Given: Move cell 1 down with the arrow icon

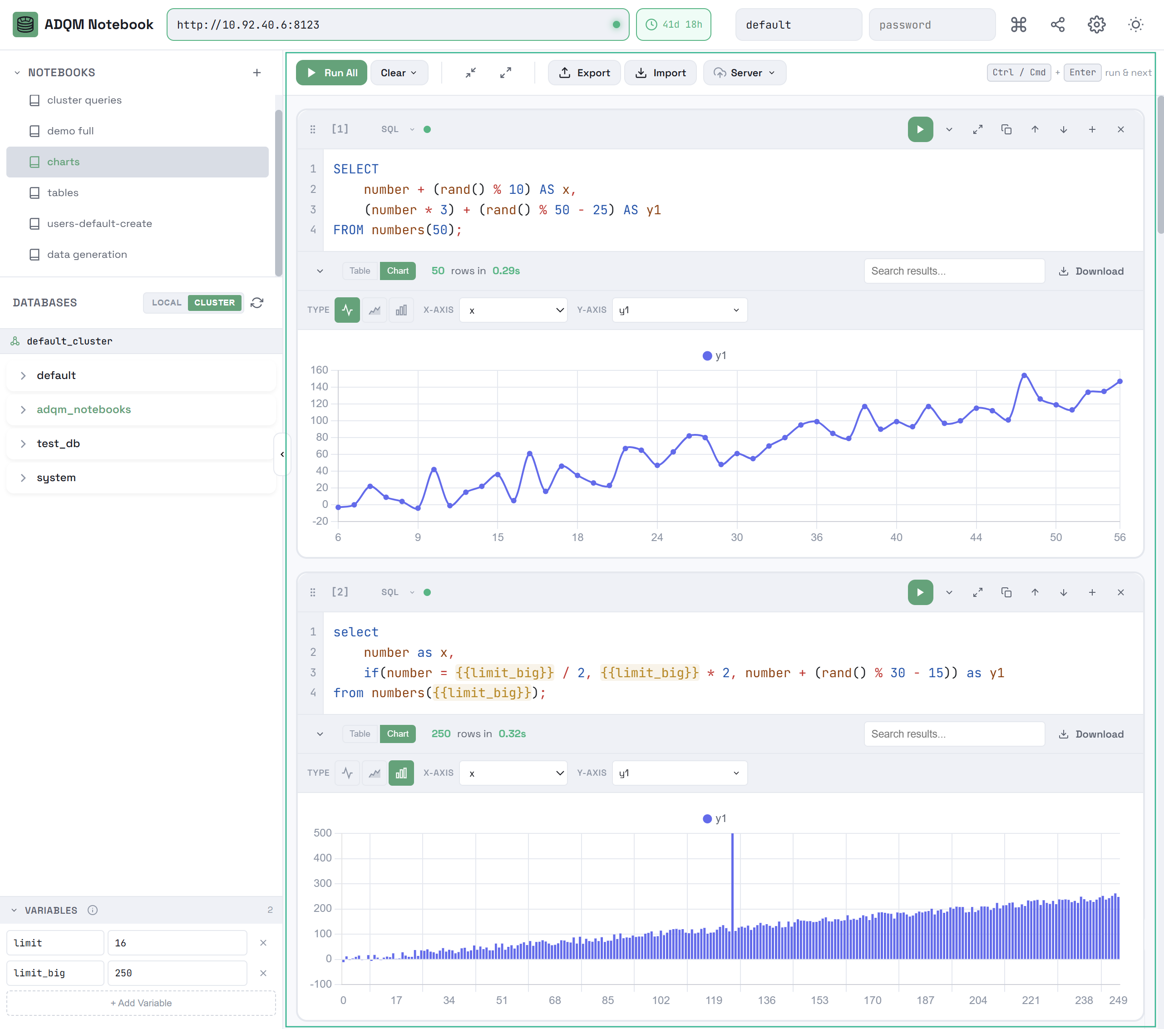Looking at the screenshot, I should tap(1063, 129).
